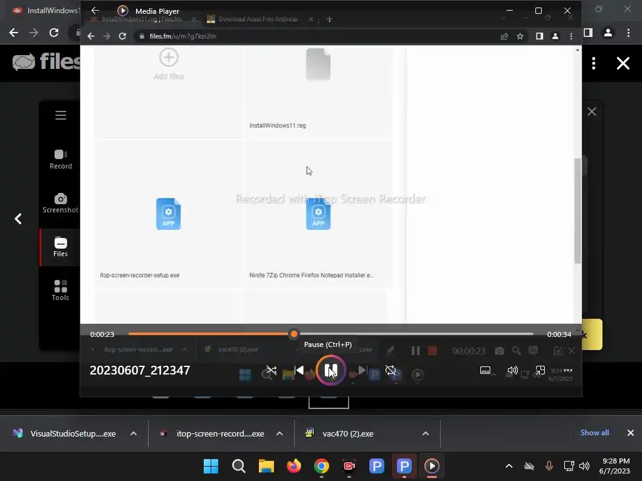Image resolution: width=642 pixels, height=481 pixels.
Task: Open Chrome profile menu
Action: tap(608, 33)
